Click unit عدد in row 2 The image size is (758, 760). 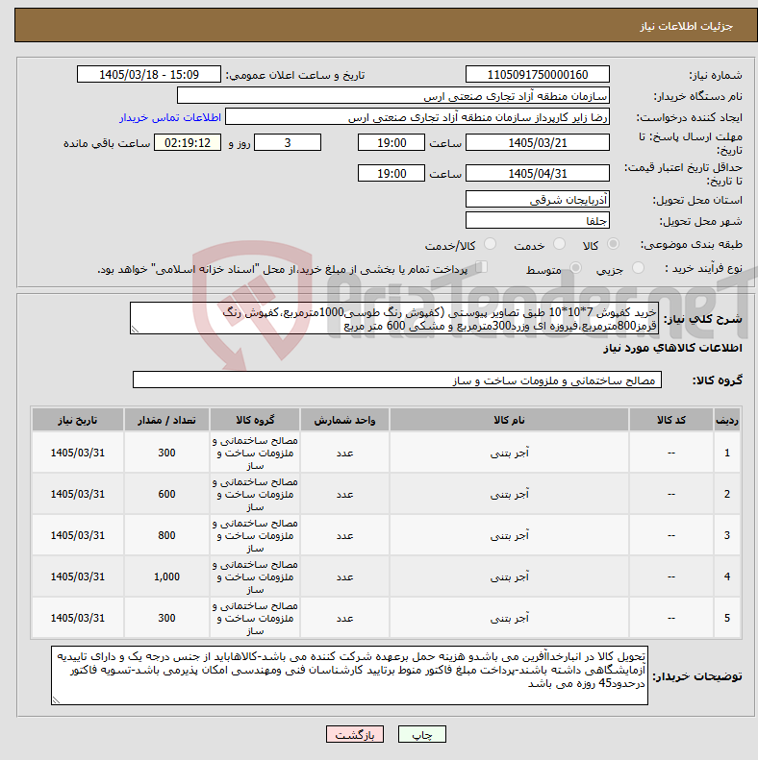click(344, 494)
